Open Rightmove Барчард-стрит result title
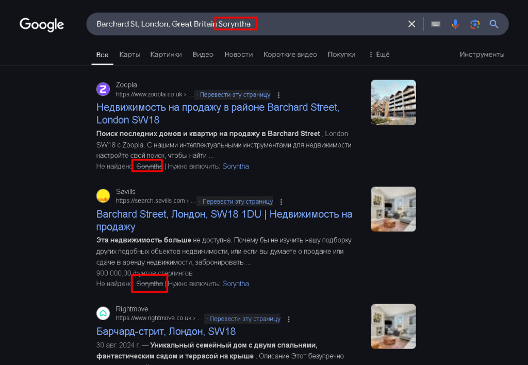The width and height of the screenshot is (528, 365). pyautogui.click(x=166, y=331)
